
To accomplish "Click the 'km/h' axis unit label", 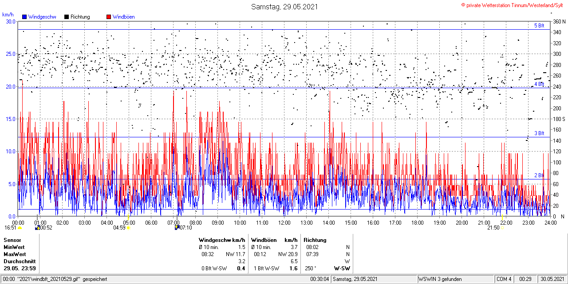I will coord(8,15).
